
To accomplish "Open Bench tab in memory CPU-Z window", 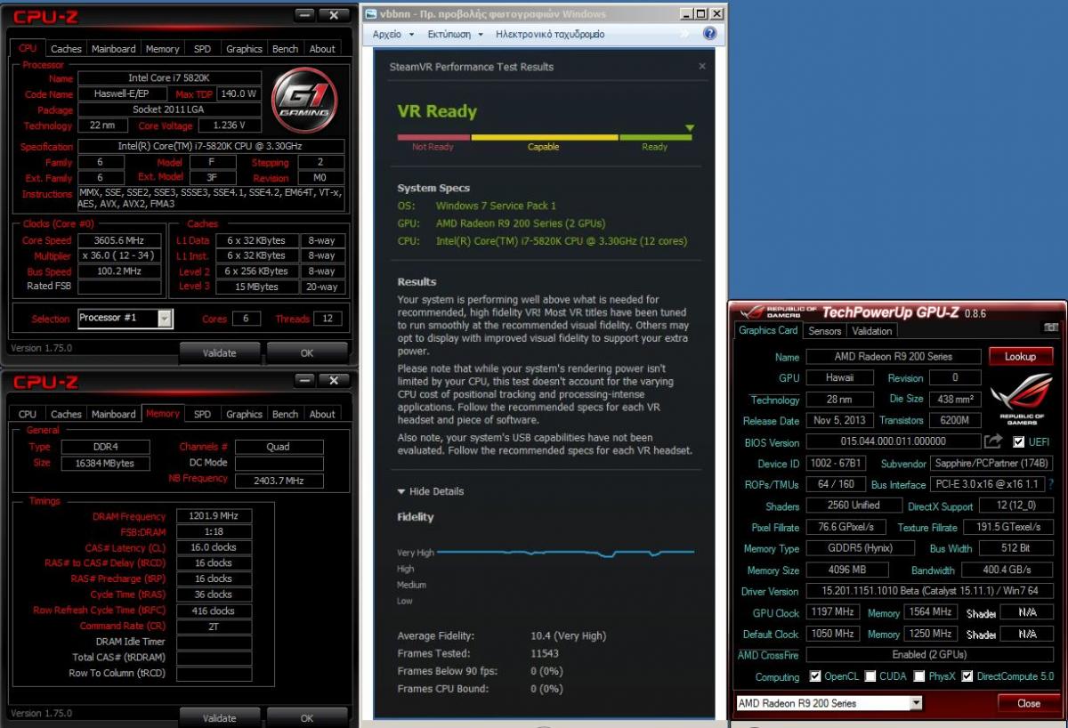I will 285,414.
